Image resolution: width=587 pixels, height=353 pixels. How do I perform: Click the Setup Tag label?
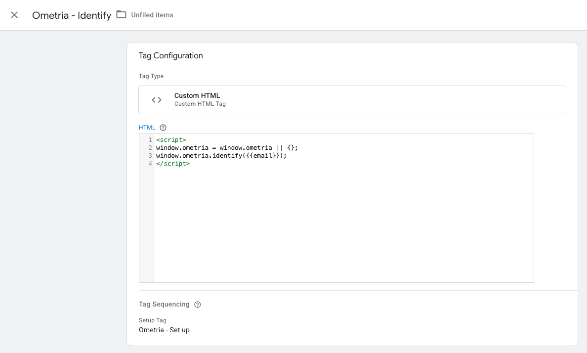tap(152, 320)
